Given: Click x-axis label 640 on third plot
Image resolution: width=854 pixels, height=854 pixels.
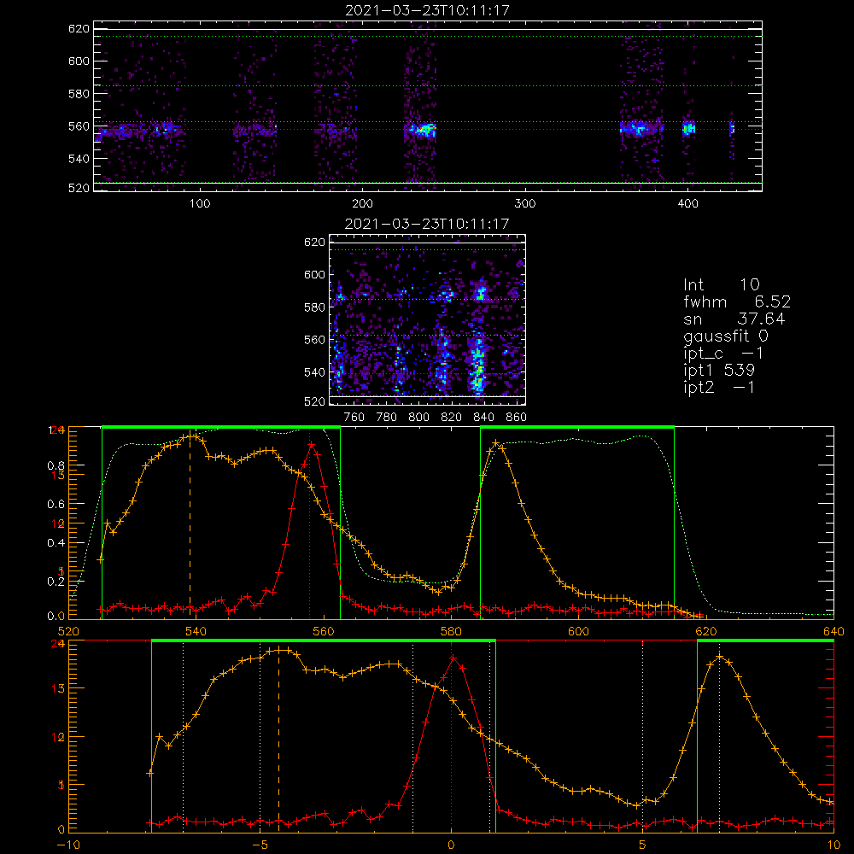Looking at the screenshot, I should pyautogui.click(x=834, y=631).
